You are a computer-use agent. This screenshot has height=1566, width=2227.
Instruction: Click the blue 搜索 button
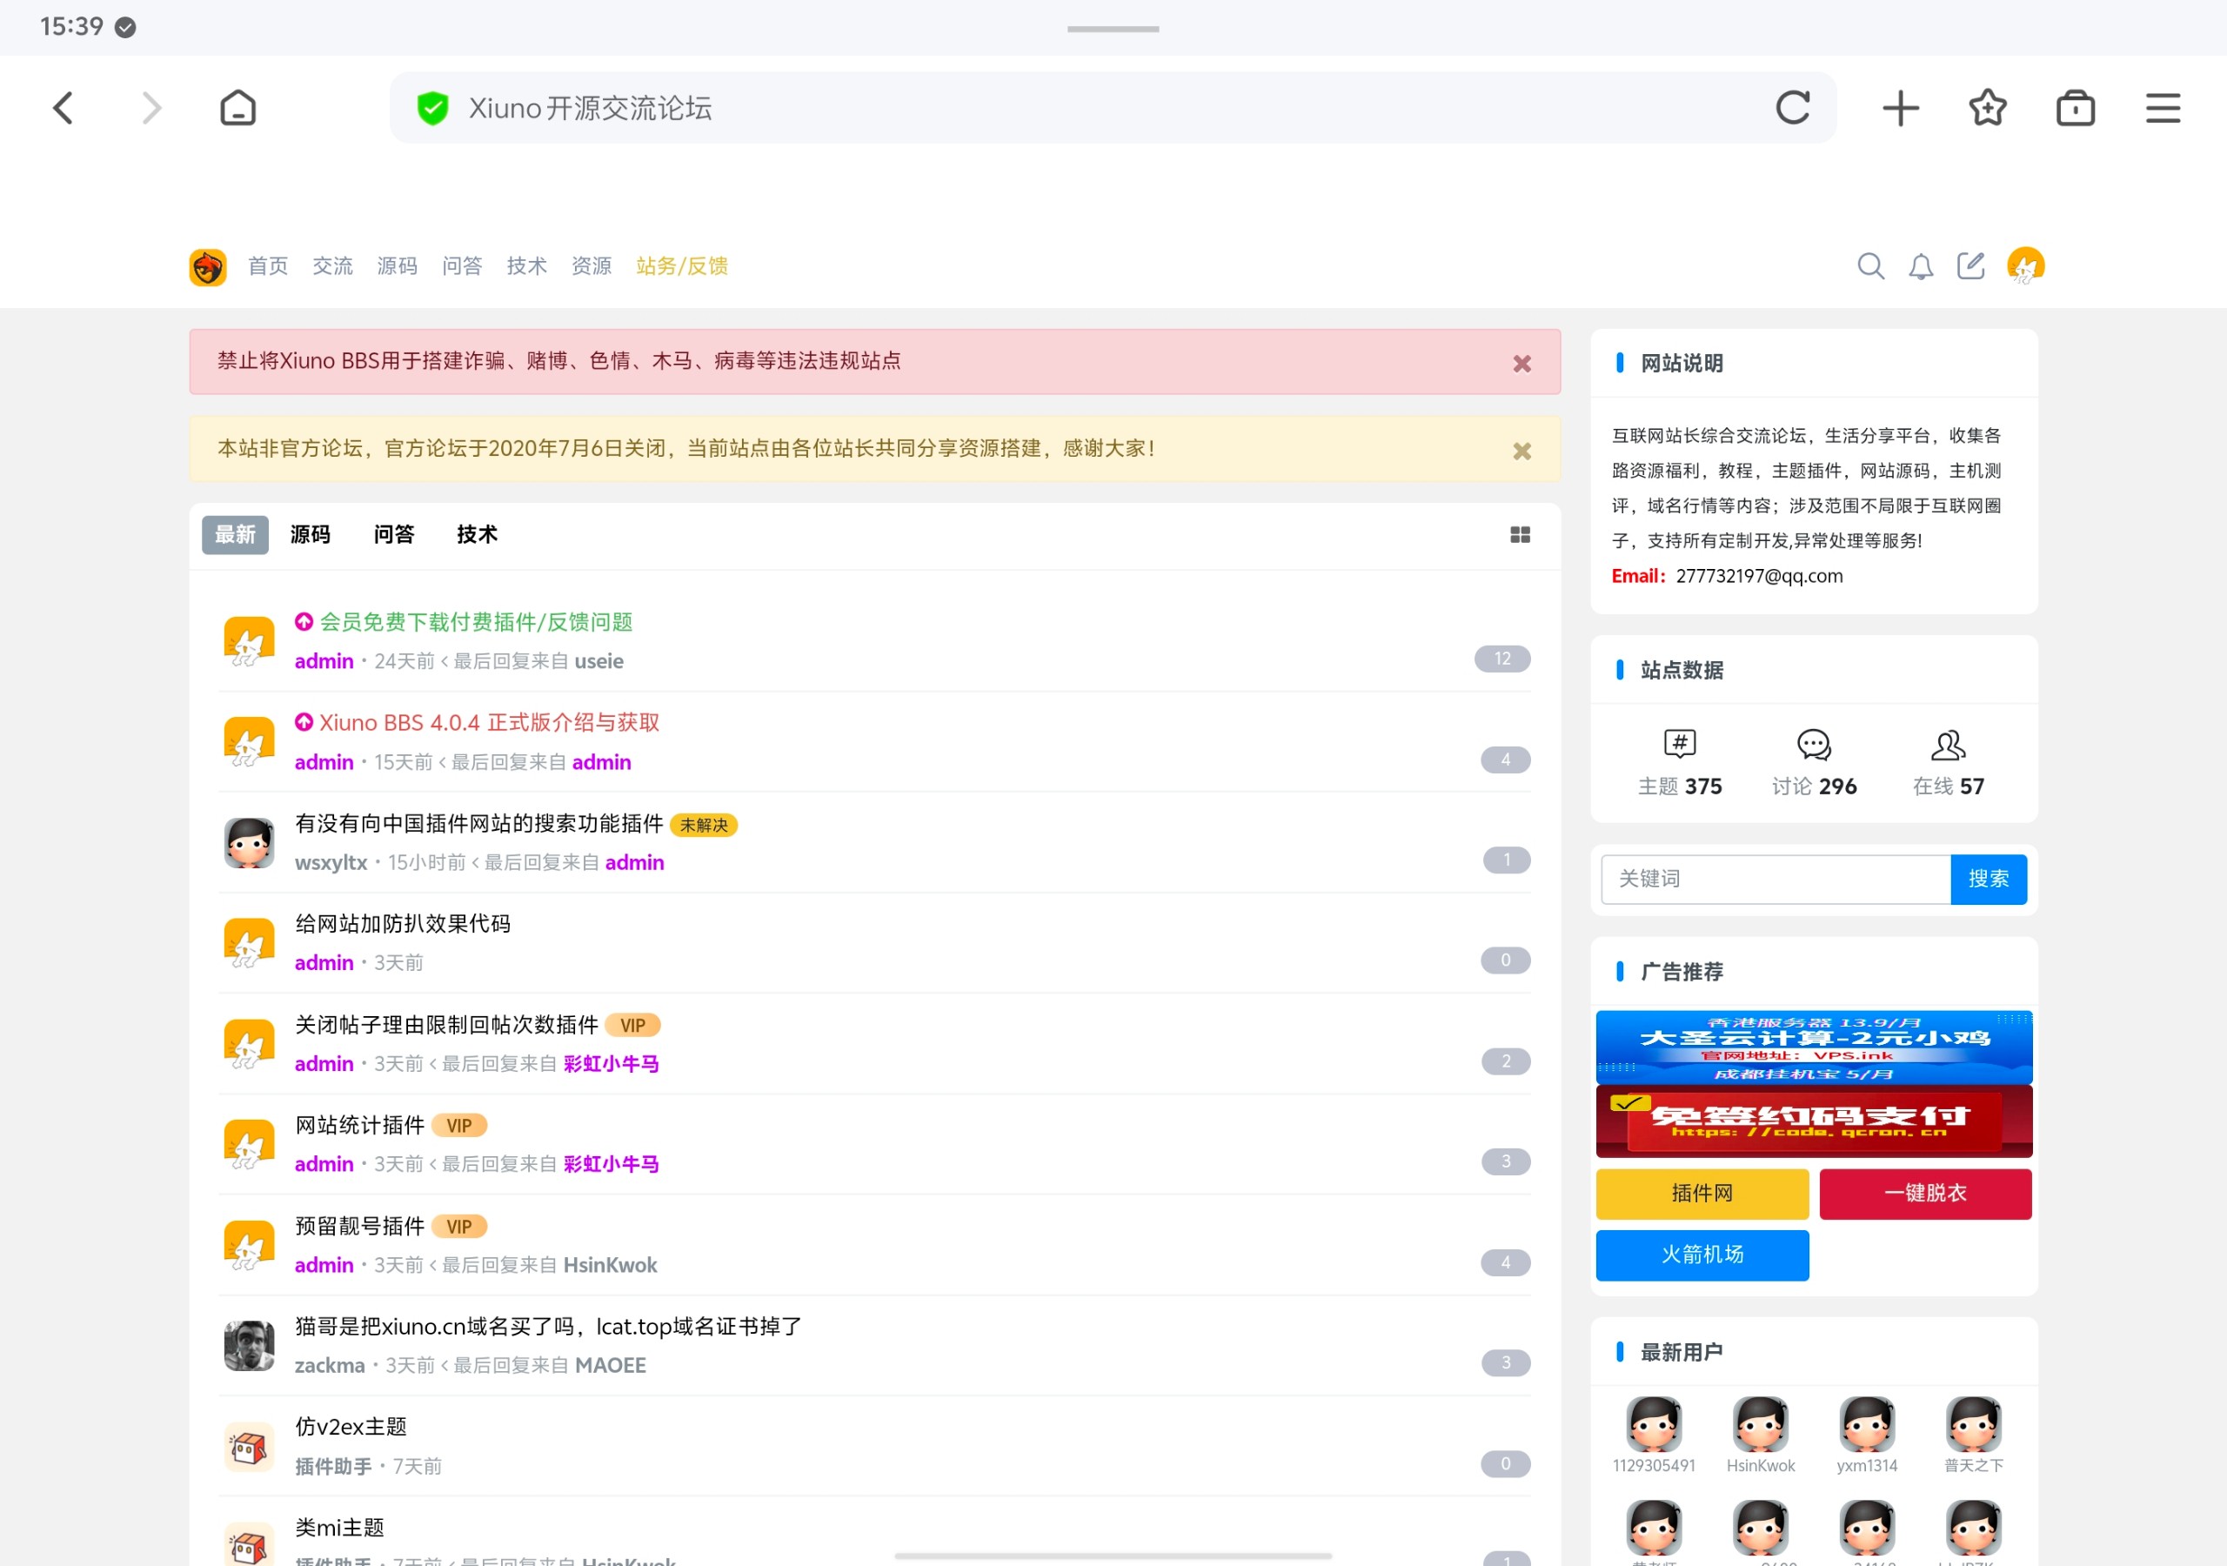(x=1988, y=879)
